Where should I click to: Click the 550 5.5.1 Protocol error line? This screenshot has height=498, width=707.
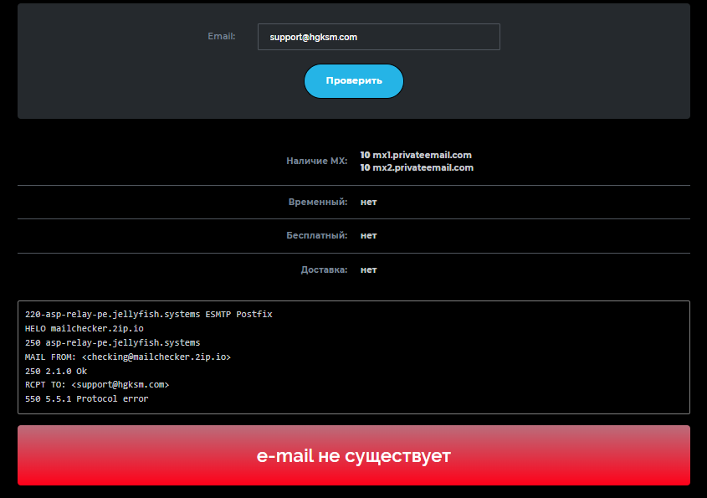point(86,399)
